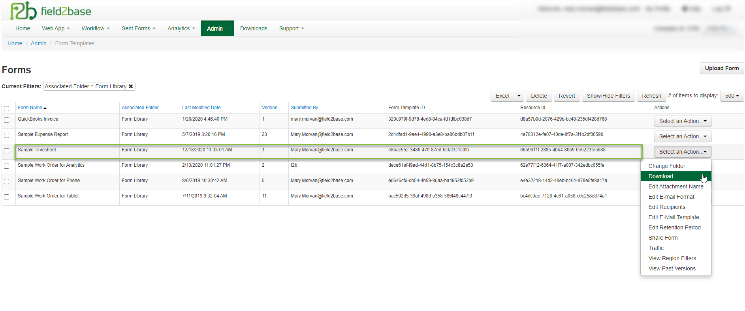
Task: Sort by Last Modified Date column header
Action: 201,108
